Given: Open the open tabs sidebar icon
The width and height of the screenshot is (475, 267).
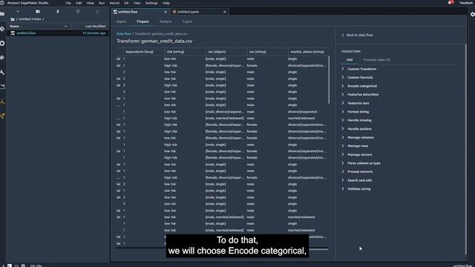Looking at the screenshot, I should (x=2, y=87).
